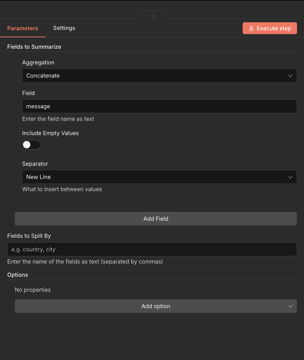
Task: Click the message Field input
Action: click(159, 106)
